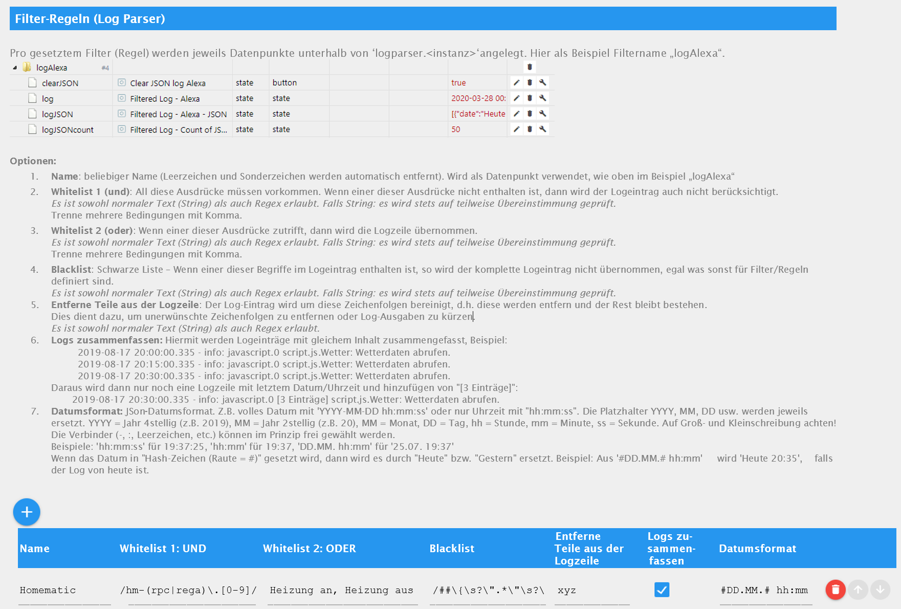The width and height of the screenshot is (901, 609).
Task: Click Datumsformat field with #DD.MM.# hh:mm
Action: [766, 591]
